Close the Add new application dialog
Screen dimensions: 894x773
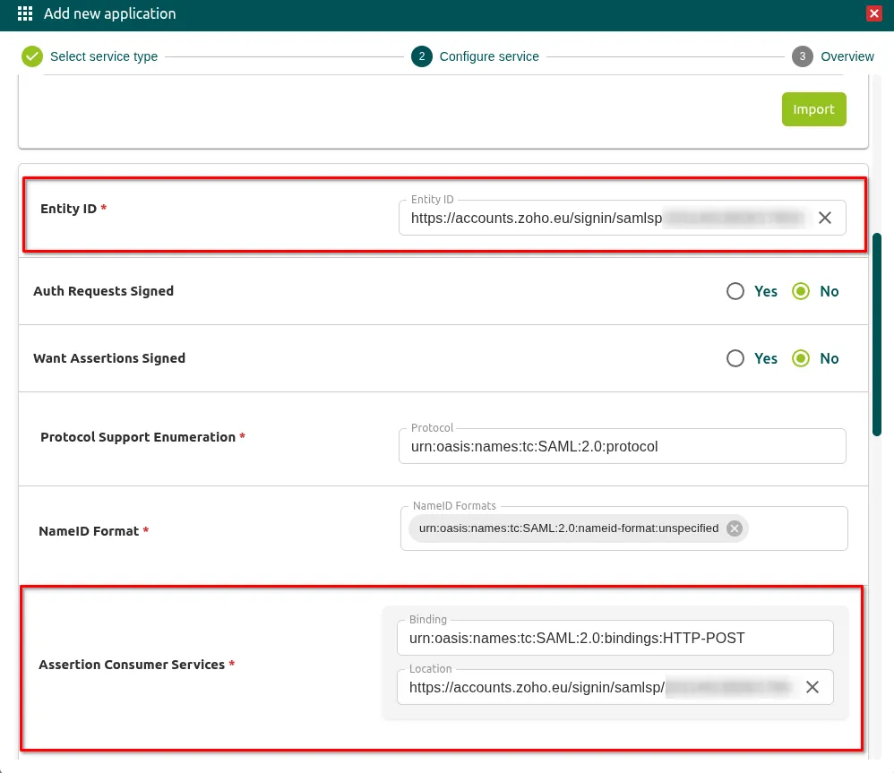click(873, 13)
